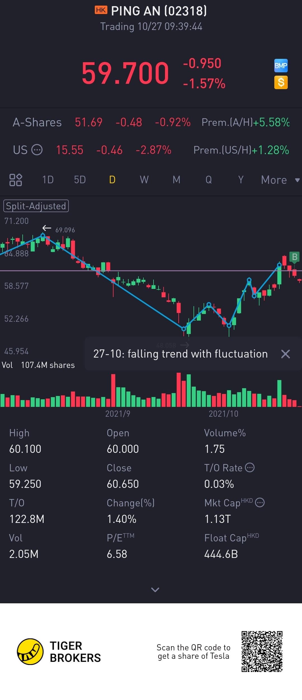Tap the info dots beside US

point(37,150)
